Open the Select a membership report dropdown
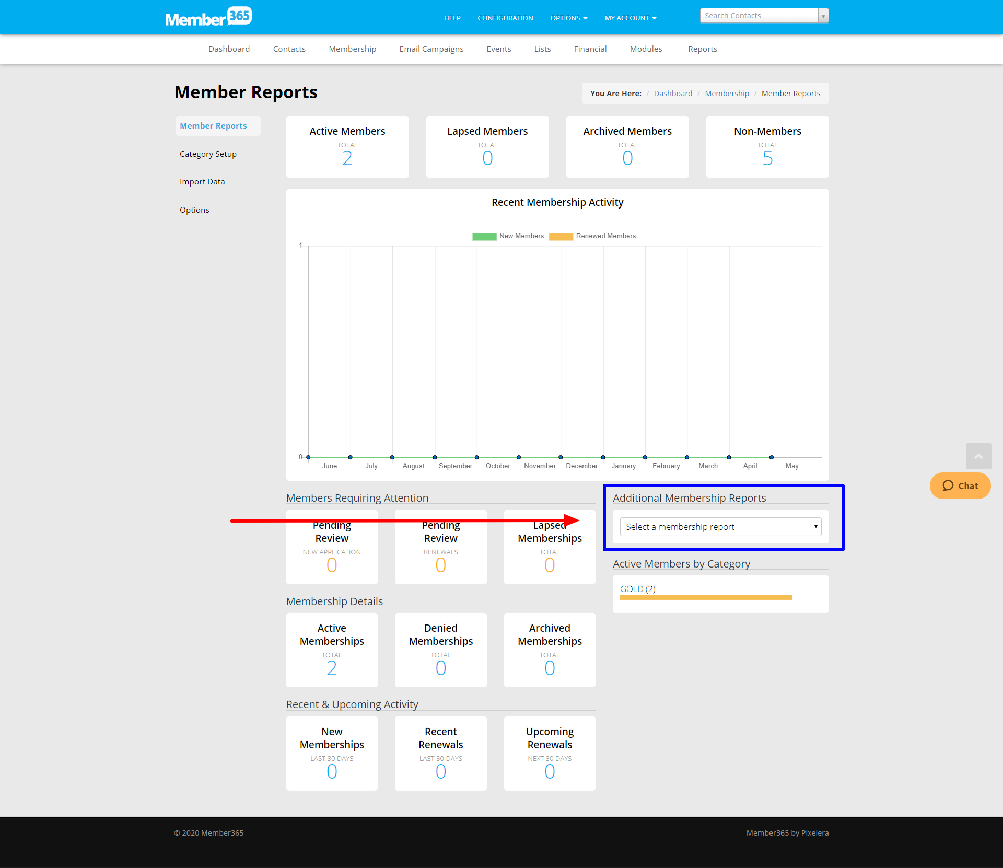1003x868 pixels. (720, 527)
